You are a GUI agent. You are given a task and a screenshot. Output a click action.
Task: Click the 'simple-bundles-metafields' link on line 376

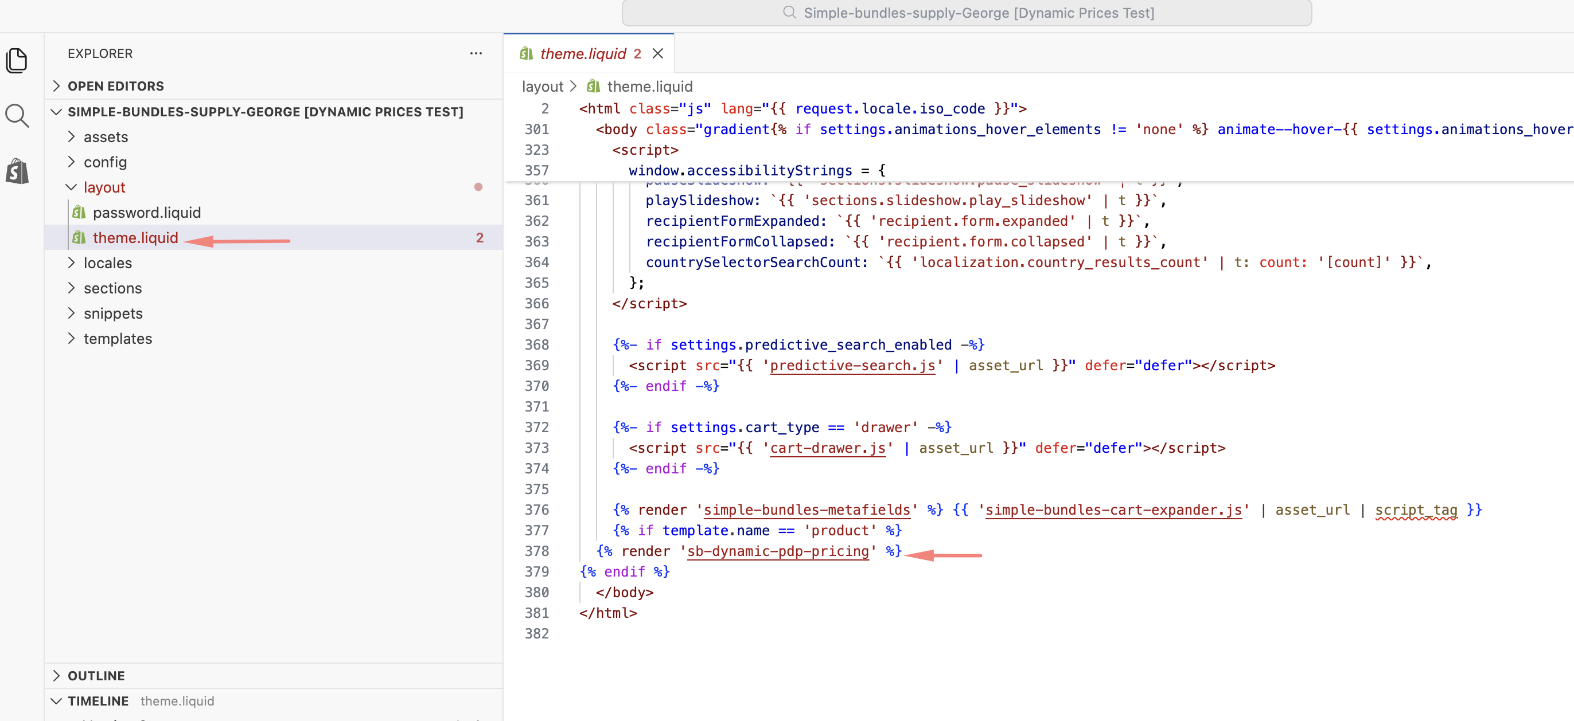click(x=807, y=511)
